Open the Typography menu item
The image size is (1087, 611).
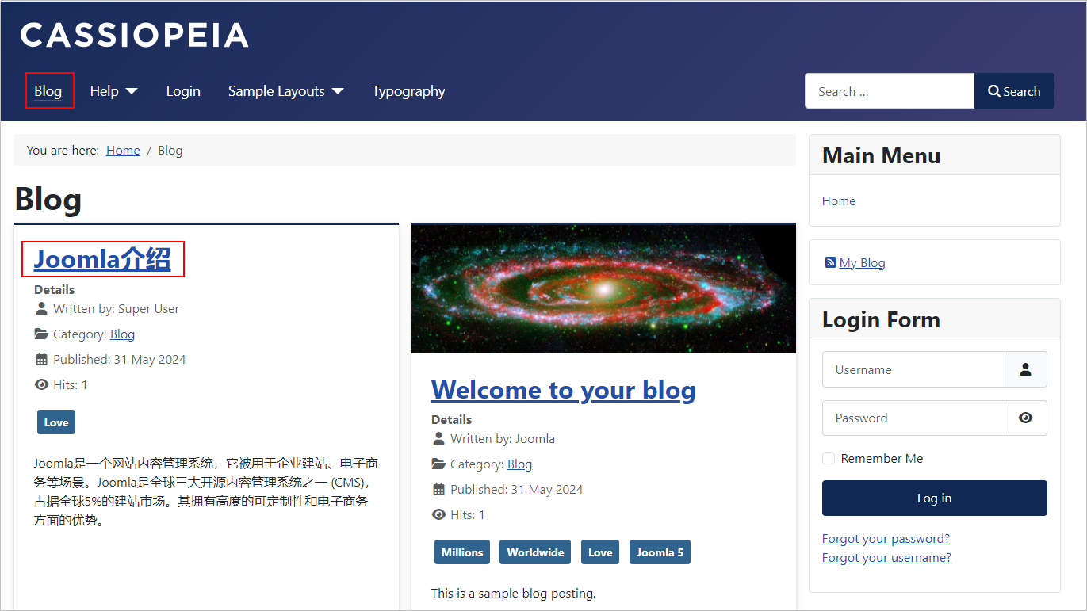click(x=408, y=91)
